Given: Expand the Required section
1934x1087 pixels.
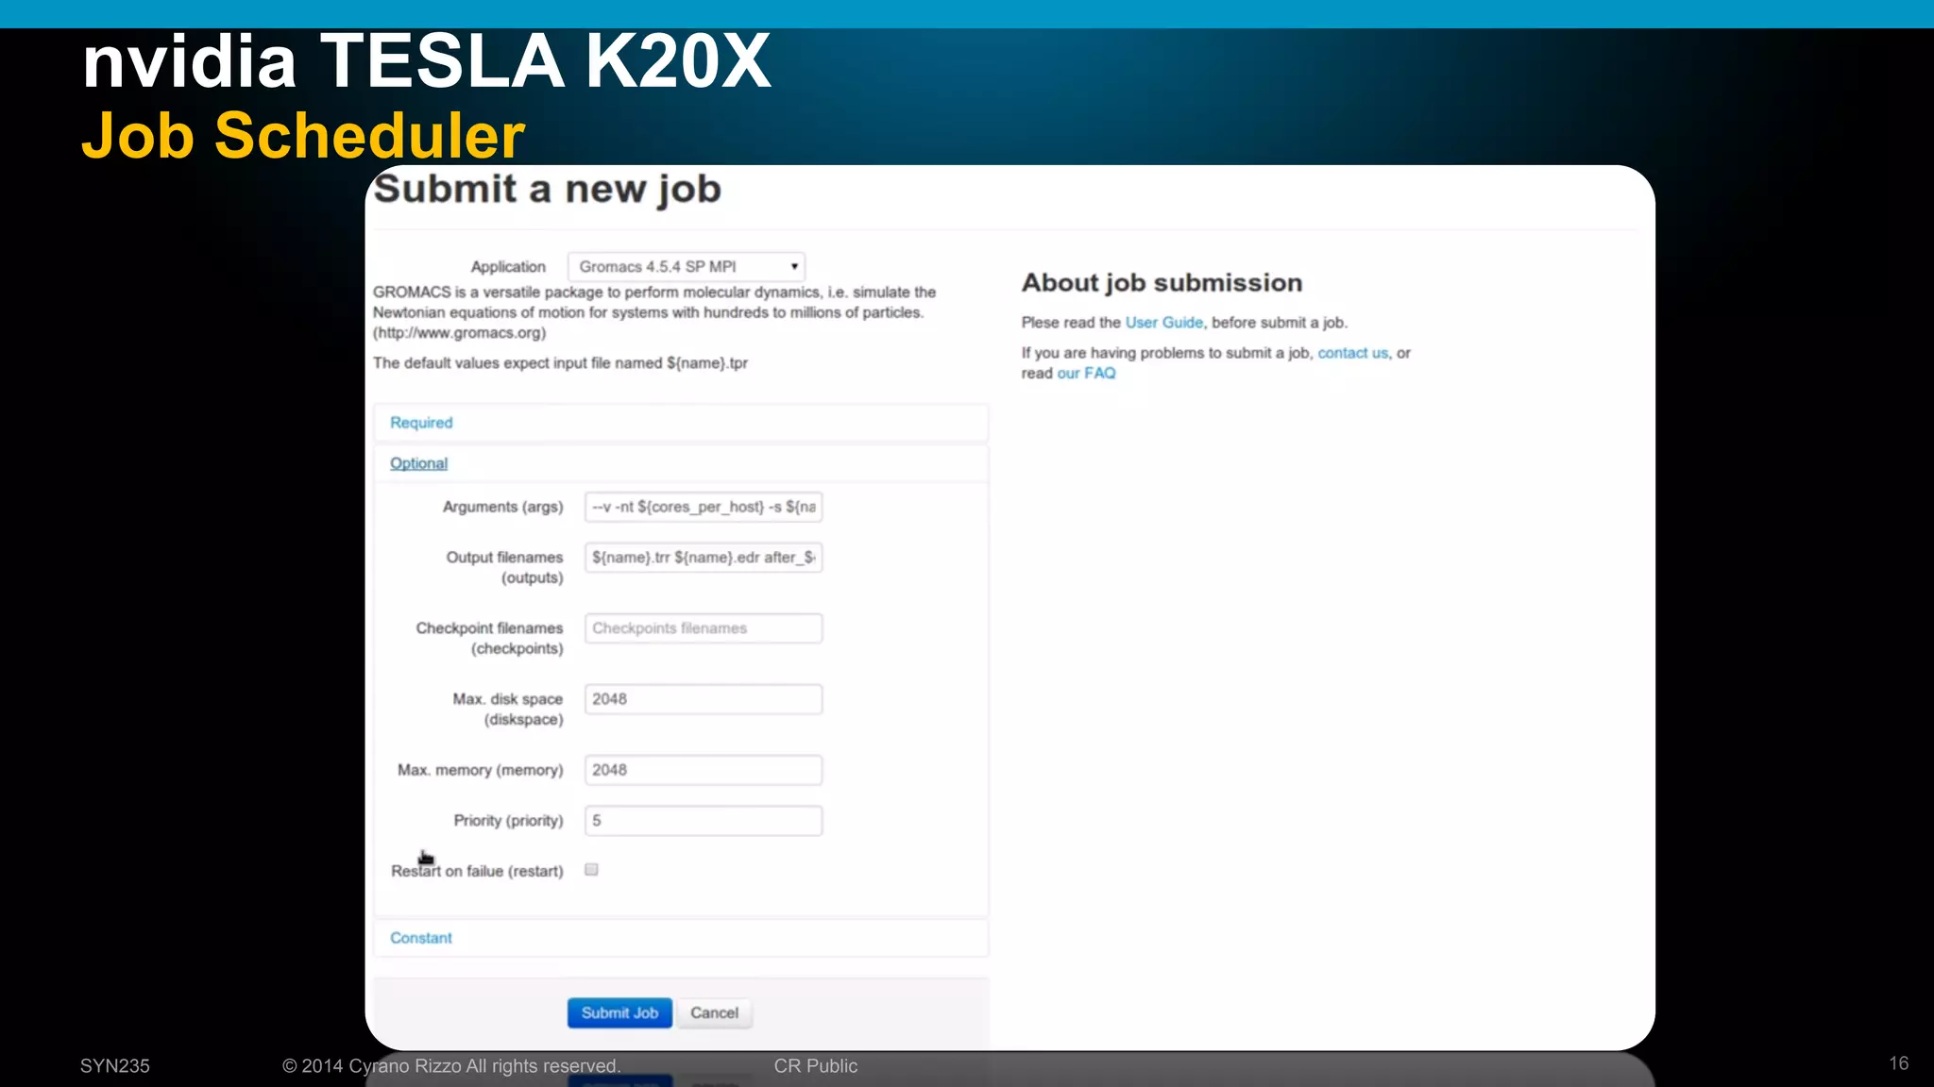Looking at the screenshot, I should pos(421,423).
